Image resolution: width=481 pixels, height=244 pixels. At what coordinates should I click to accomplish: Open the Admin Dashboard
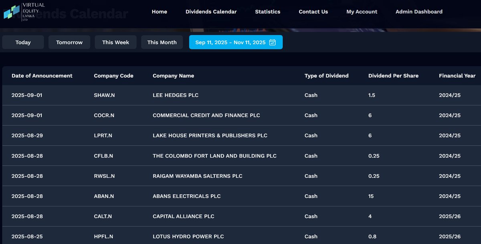(419, 12)
